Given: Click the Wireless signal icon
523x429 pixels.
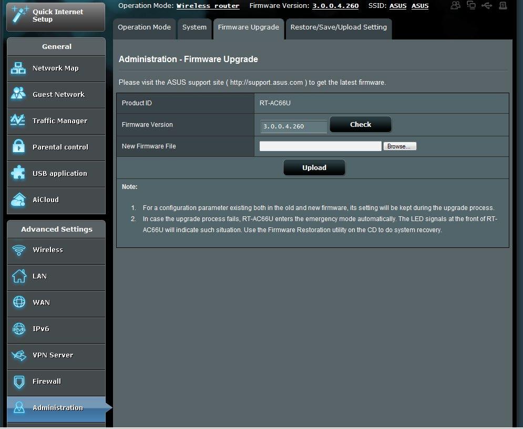Looking at the screenshot, I should (19, 250).
